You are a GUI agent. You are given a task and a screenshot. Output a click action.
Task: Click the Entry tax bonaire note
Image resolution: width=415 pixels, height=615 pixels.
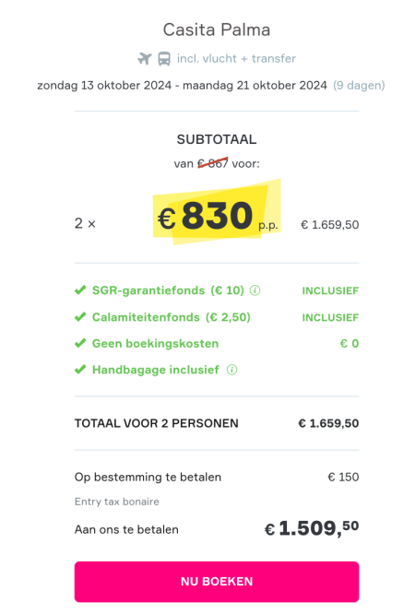click(x=116, y=502)
